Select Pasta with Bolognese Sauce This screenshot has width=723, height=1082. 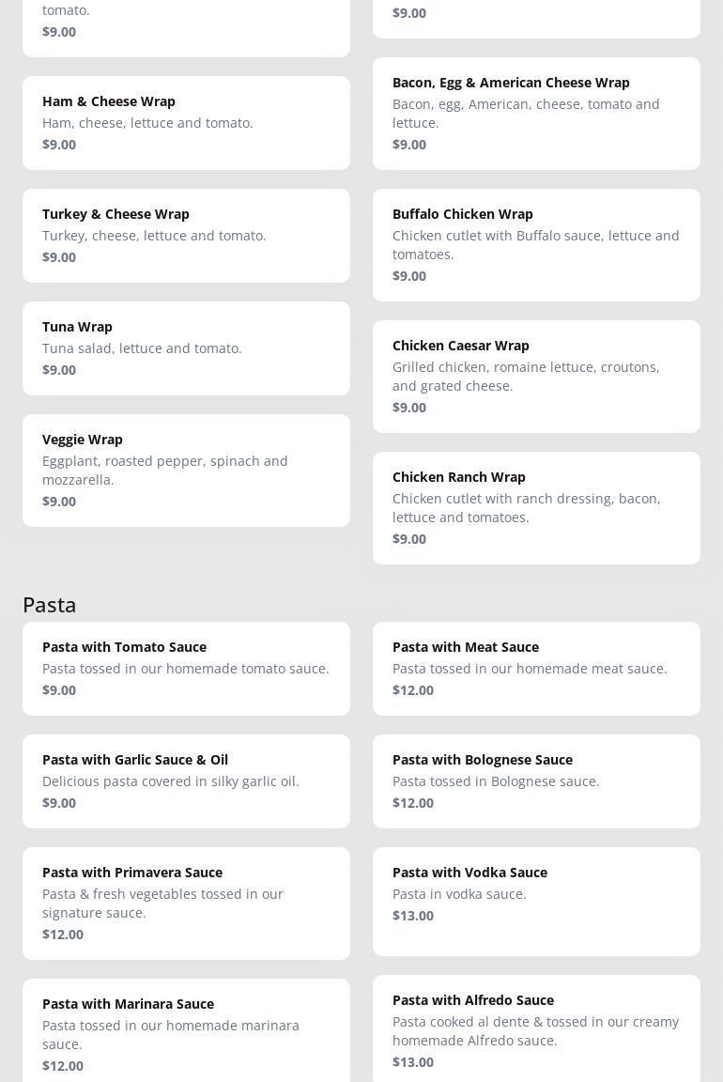pos(536,781)
